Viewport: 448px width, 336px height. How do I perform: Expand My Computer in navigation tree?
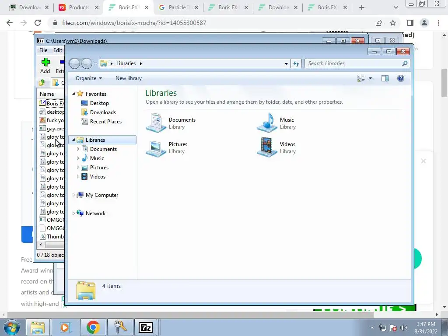pos(73,195)
